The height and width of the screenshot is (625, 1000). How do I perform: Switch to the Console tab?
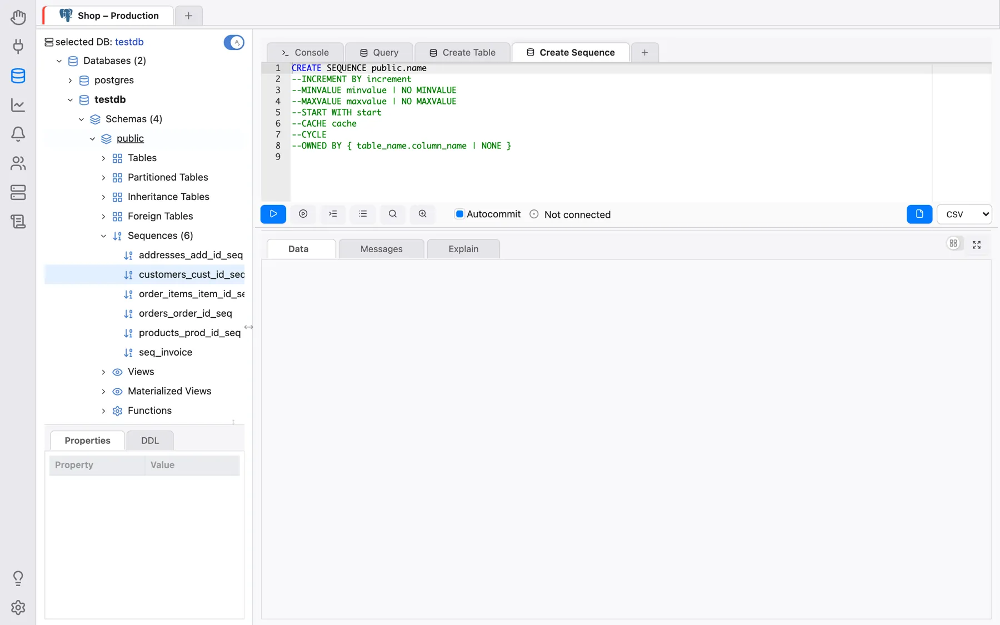pyautogui.click(x=305, y=52)
